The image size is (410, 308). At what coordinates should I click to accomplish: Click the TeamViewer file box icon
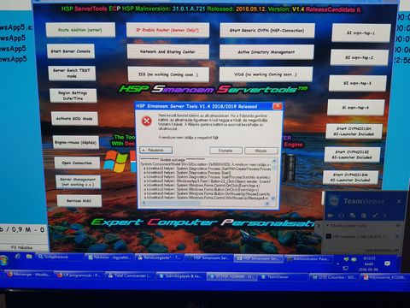[x=364, y=216]
